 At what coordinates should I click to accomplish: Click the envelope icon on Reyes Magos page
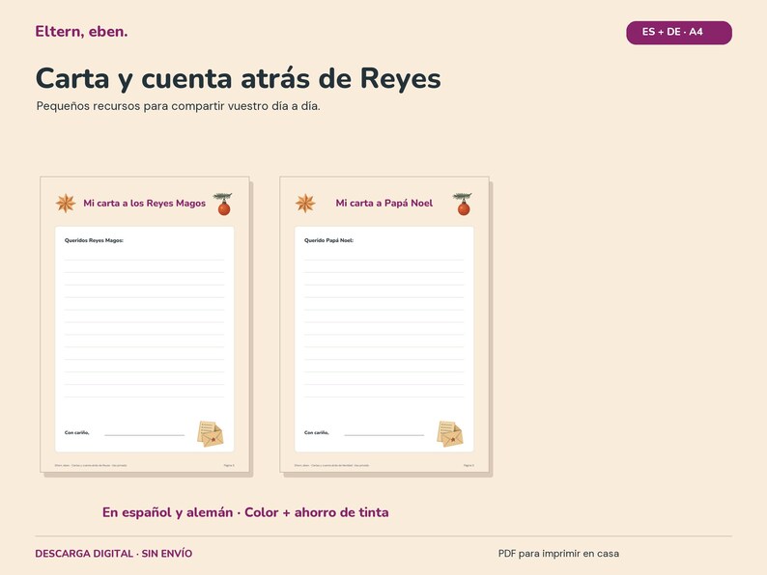211,434
